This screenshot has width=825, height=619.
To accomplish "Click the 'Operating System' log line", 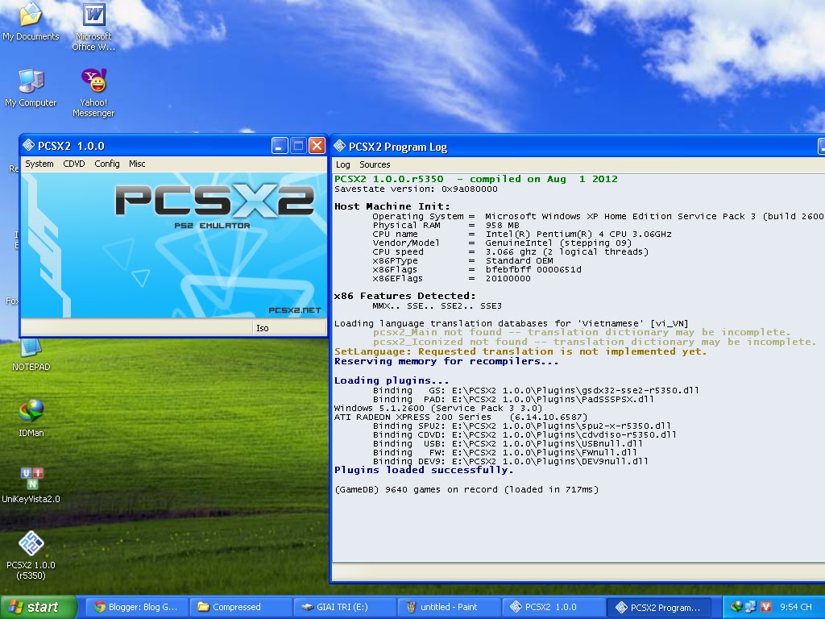I will (599, 216).
